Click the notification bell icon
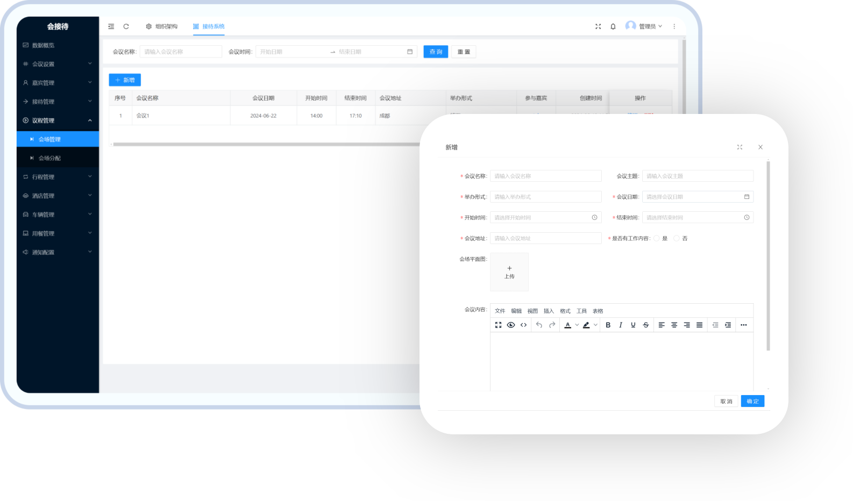Image resolution: width=853 pixels, height=501 pixels. pyautogui.click(x=613, y=26)
